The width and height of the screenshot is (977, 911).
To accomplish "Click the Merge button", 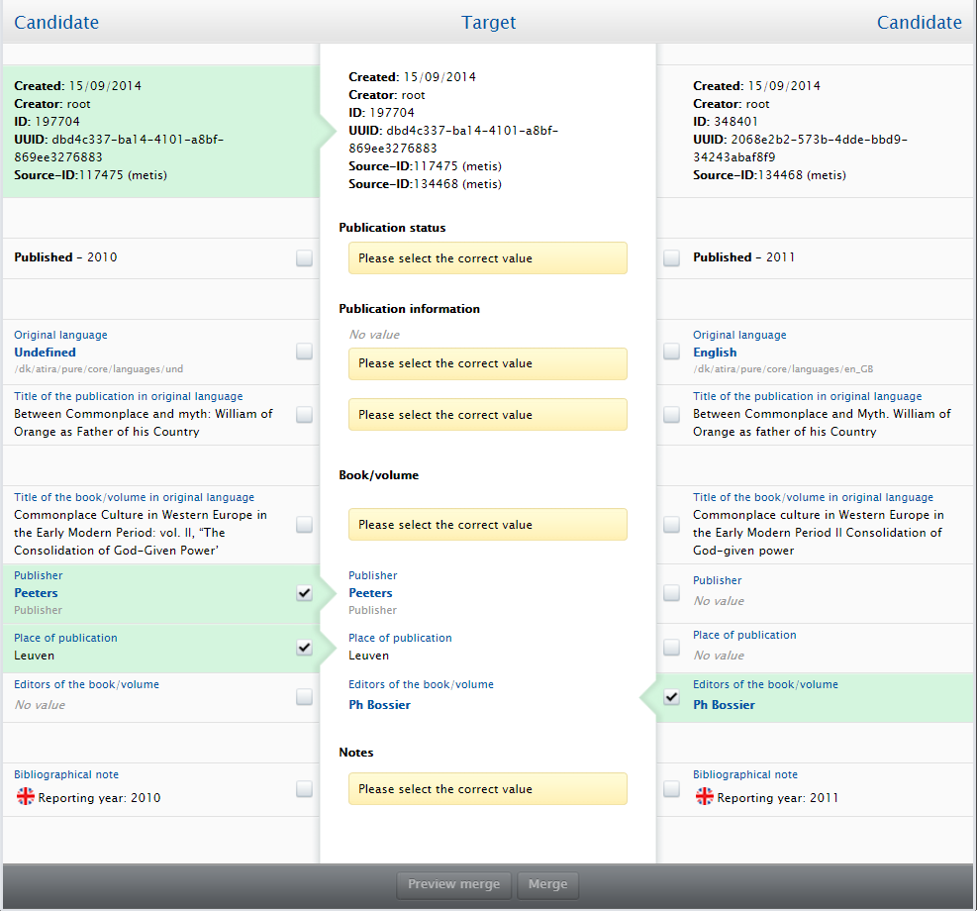I will coord(547,884).
